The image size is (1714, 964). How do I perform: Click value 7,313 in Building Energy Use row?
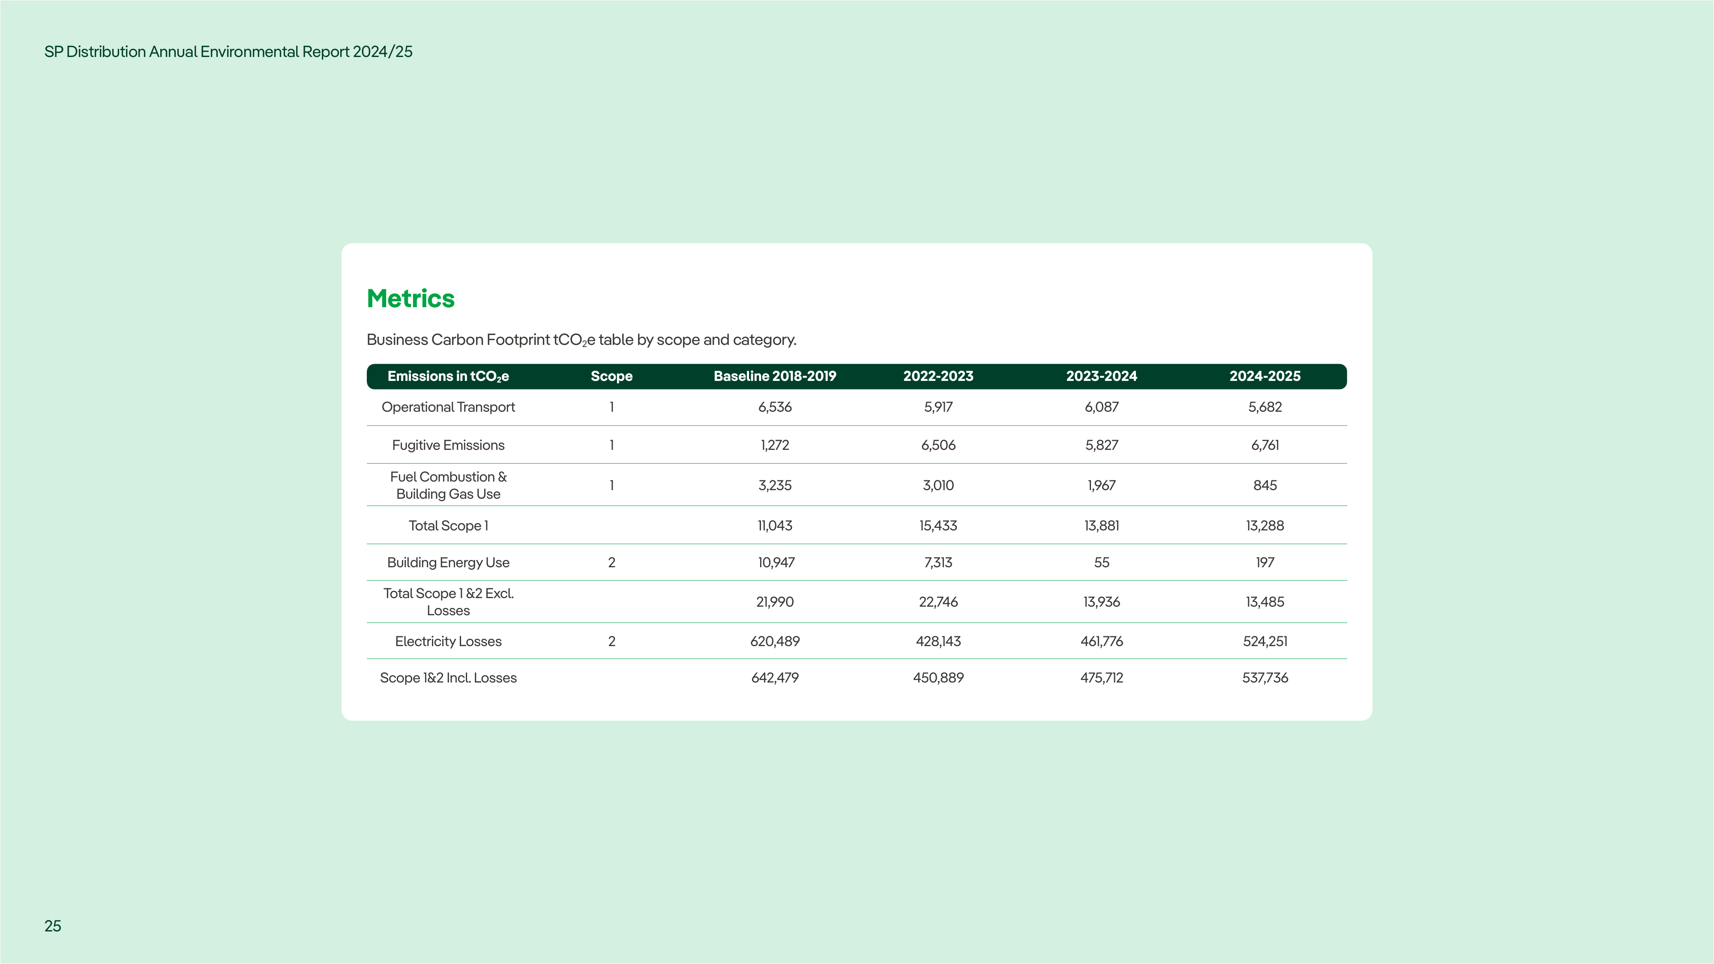pos(938,563)
